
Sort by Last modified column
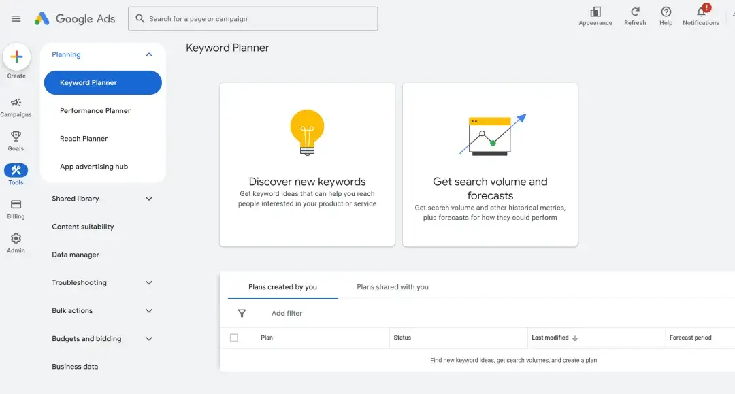pyautogui.click(x=550, y=338)
